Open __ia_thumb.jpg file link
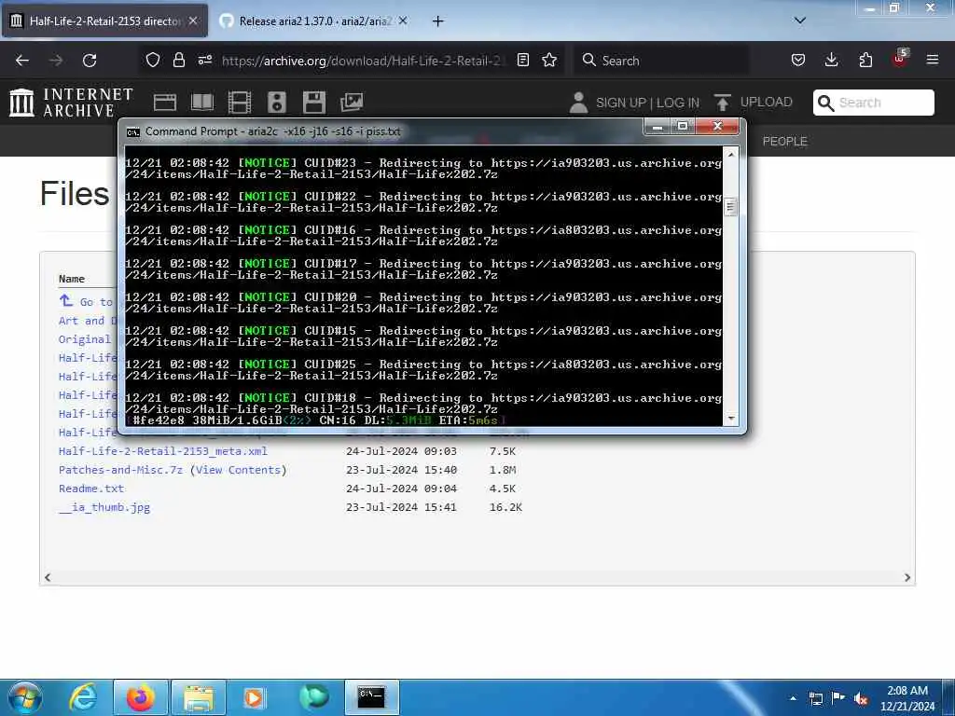Screen dimensions: 955x716 tap(104, 507)
